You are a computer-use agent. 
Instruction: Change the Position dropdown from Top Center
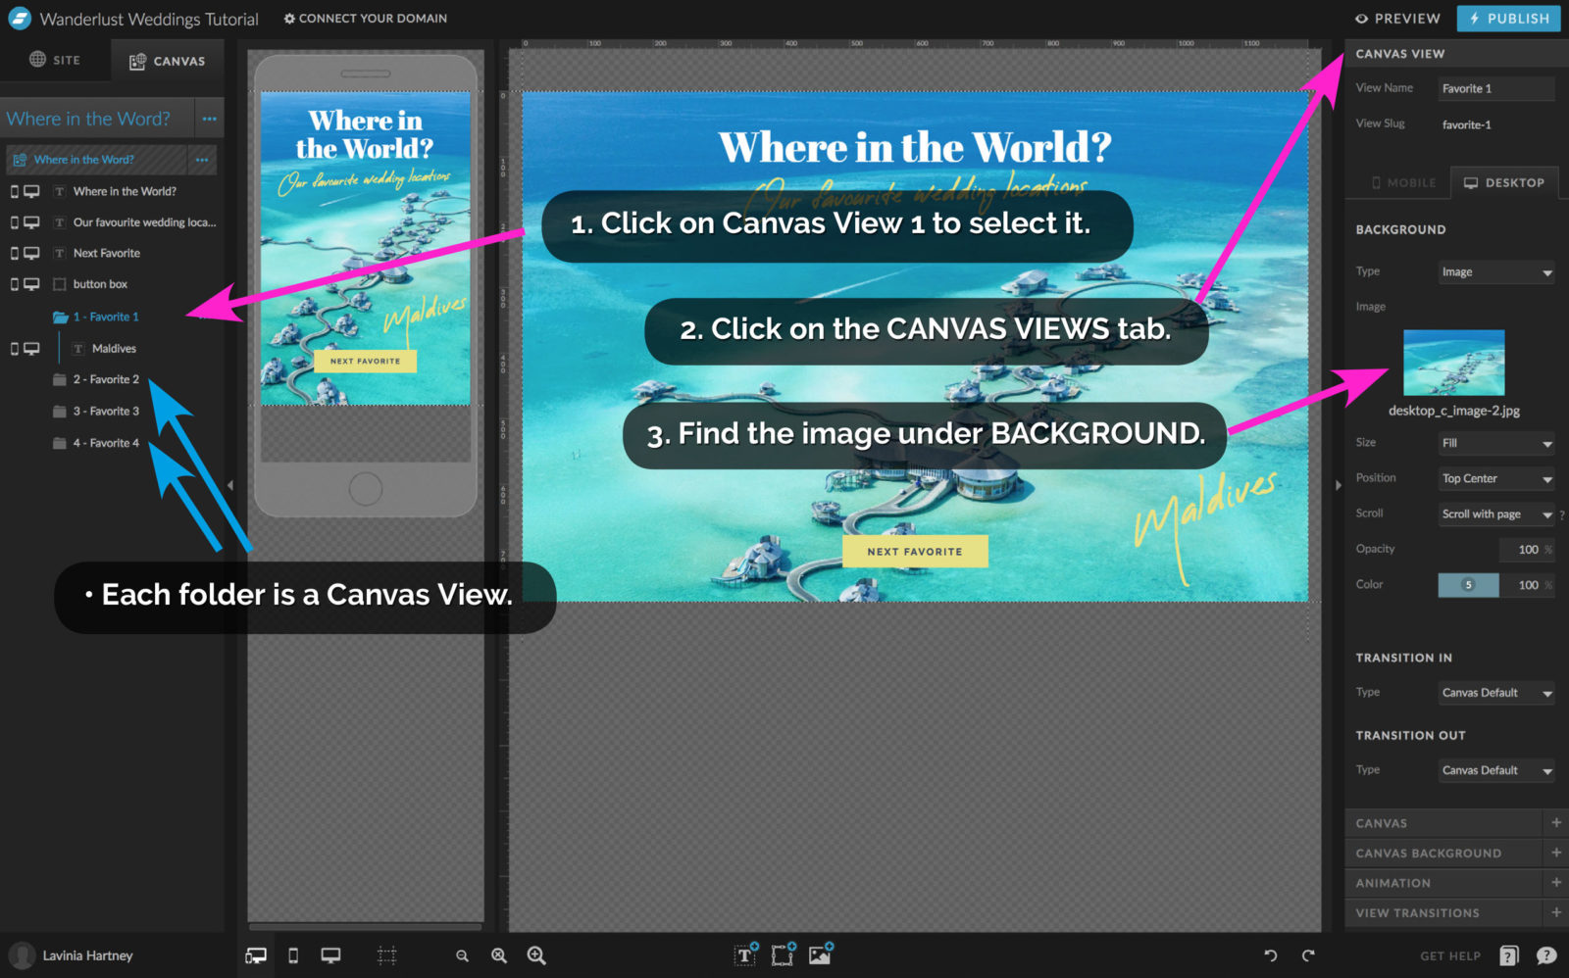[1495, 478]
